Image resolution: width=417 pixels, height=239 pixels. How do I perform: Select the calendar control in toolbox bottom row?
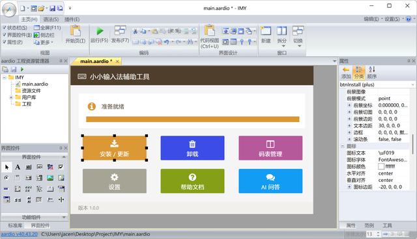pos(7,199)
